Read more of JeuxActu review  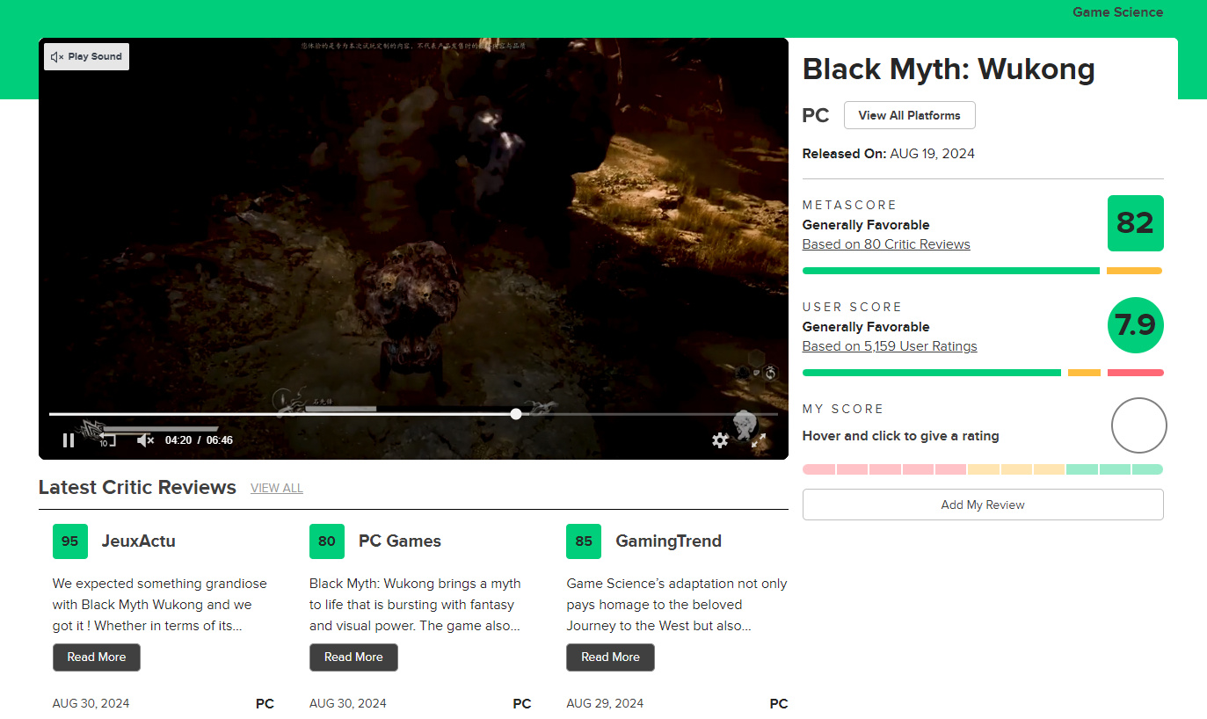pyautogui.click(x=97, y=657)
